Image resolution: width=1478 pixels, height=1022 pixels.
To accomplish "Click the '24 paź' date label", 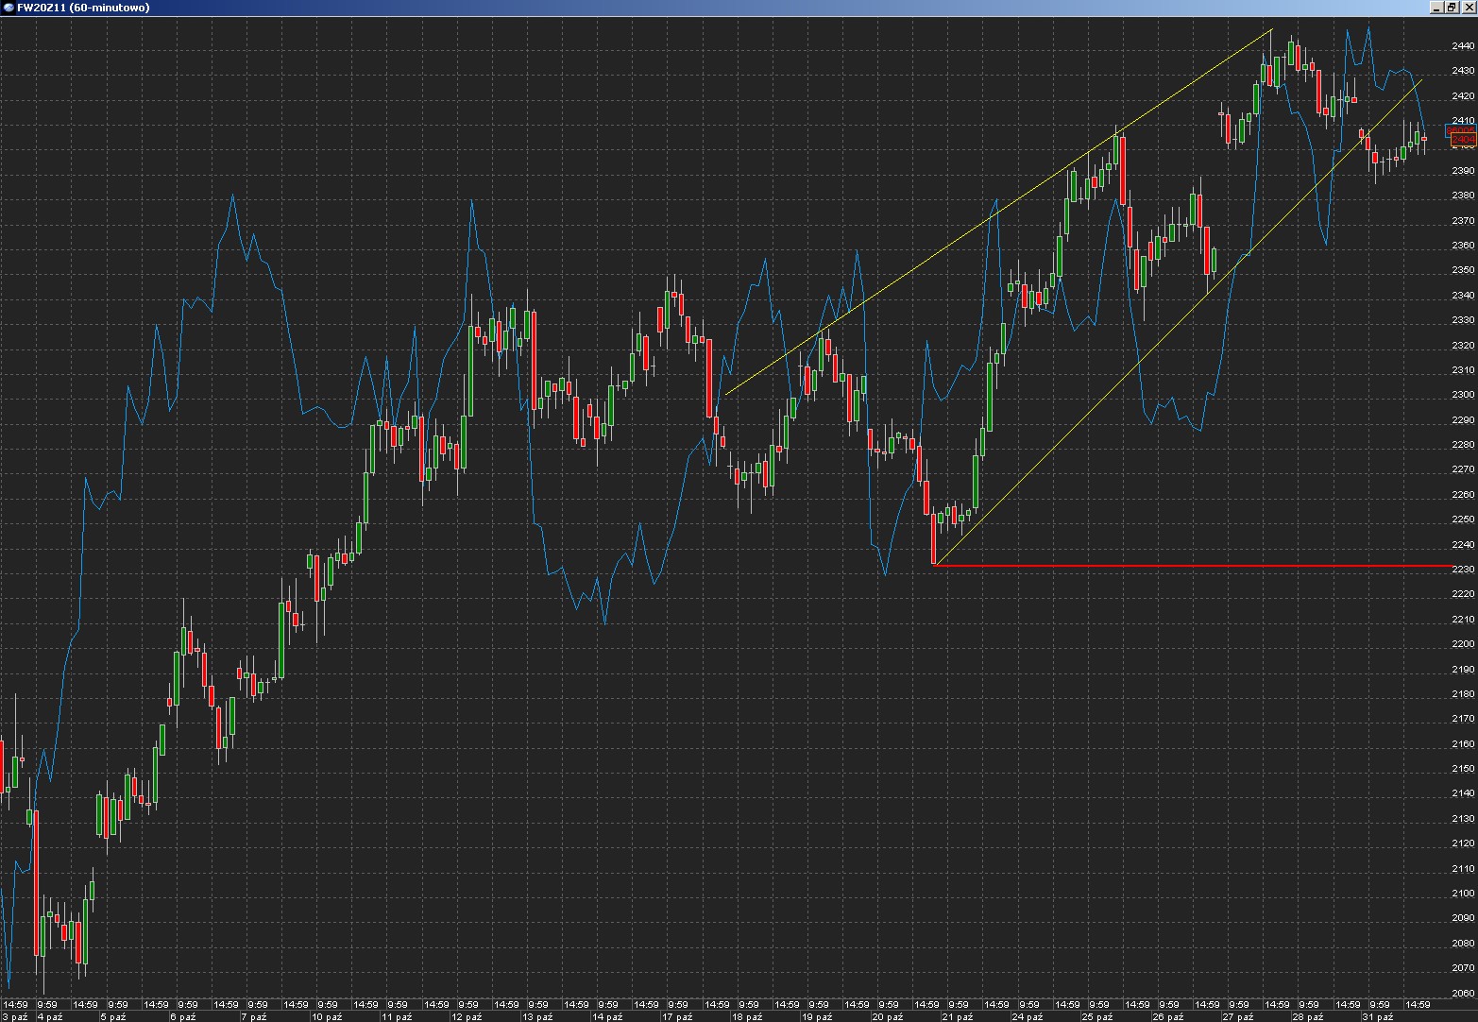I will pos(1028,1016).
